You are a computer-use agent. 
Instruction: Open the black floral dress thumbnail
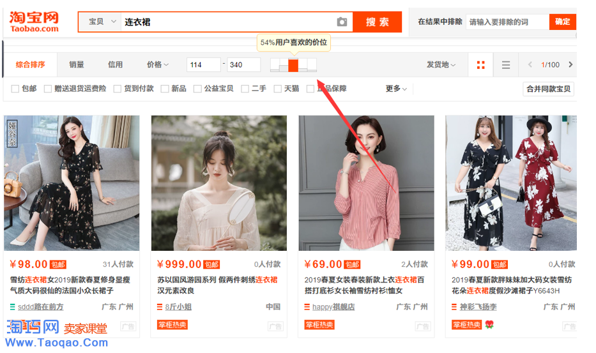(x=72, y=183)
